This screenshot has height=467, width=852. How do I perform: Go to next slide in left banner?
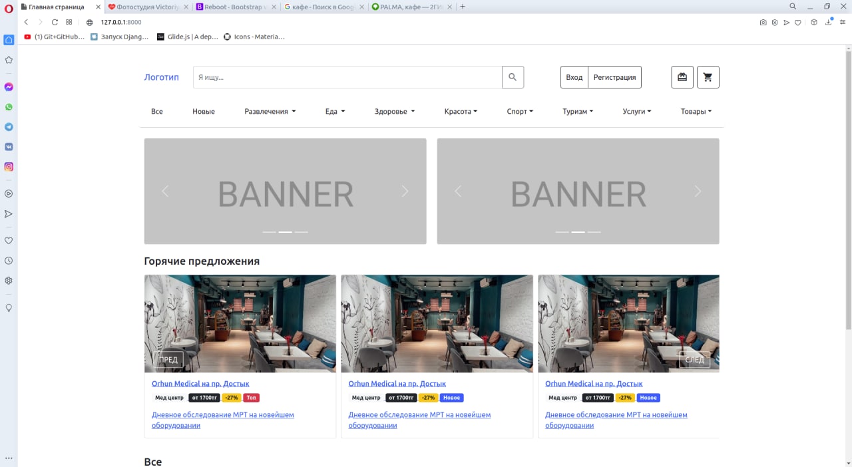405,192
